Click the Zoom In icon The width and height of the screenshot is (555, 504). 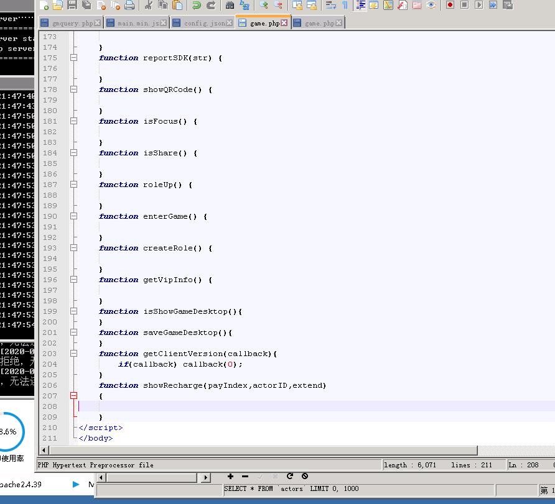point(264,5)
